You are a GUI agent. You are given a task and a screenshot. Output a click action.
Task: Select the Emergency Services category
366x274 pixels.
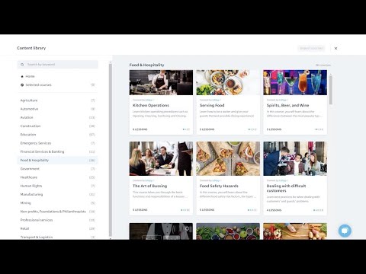coord(57,143)
